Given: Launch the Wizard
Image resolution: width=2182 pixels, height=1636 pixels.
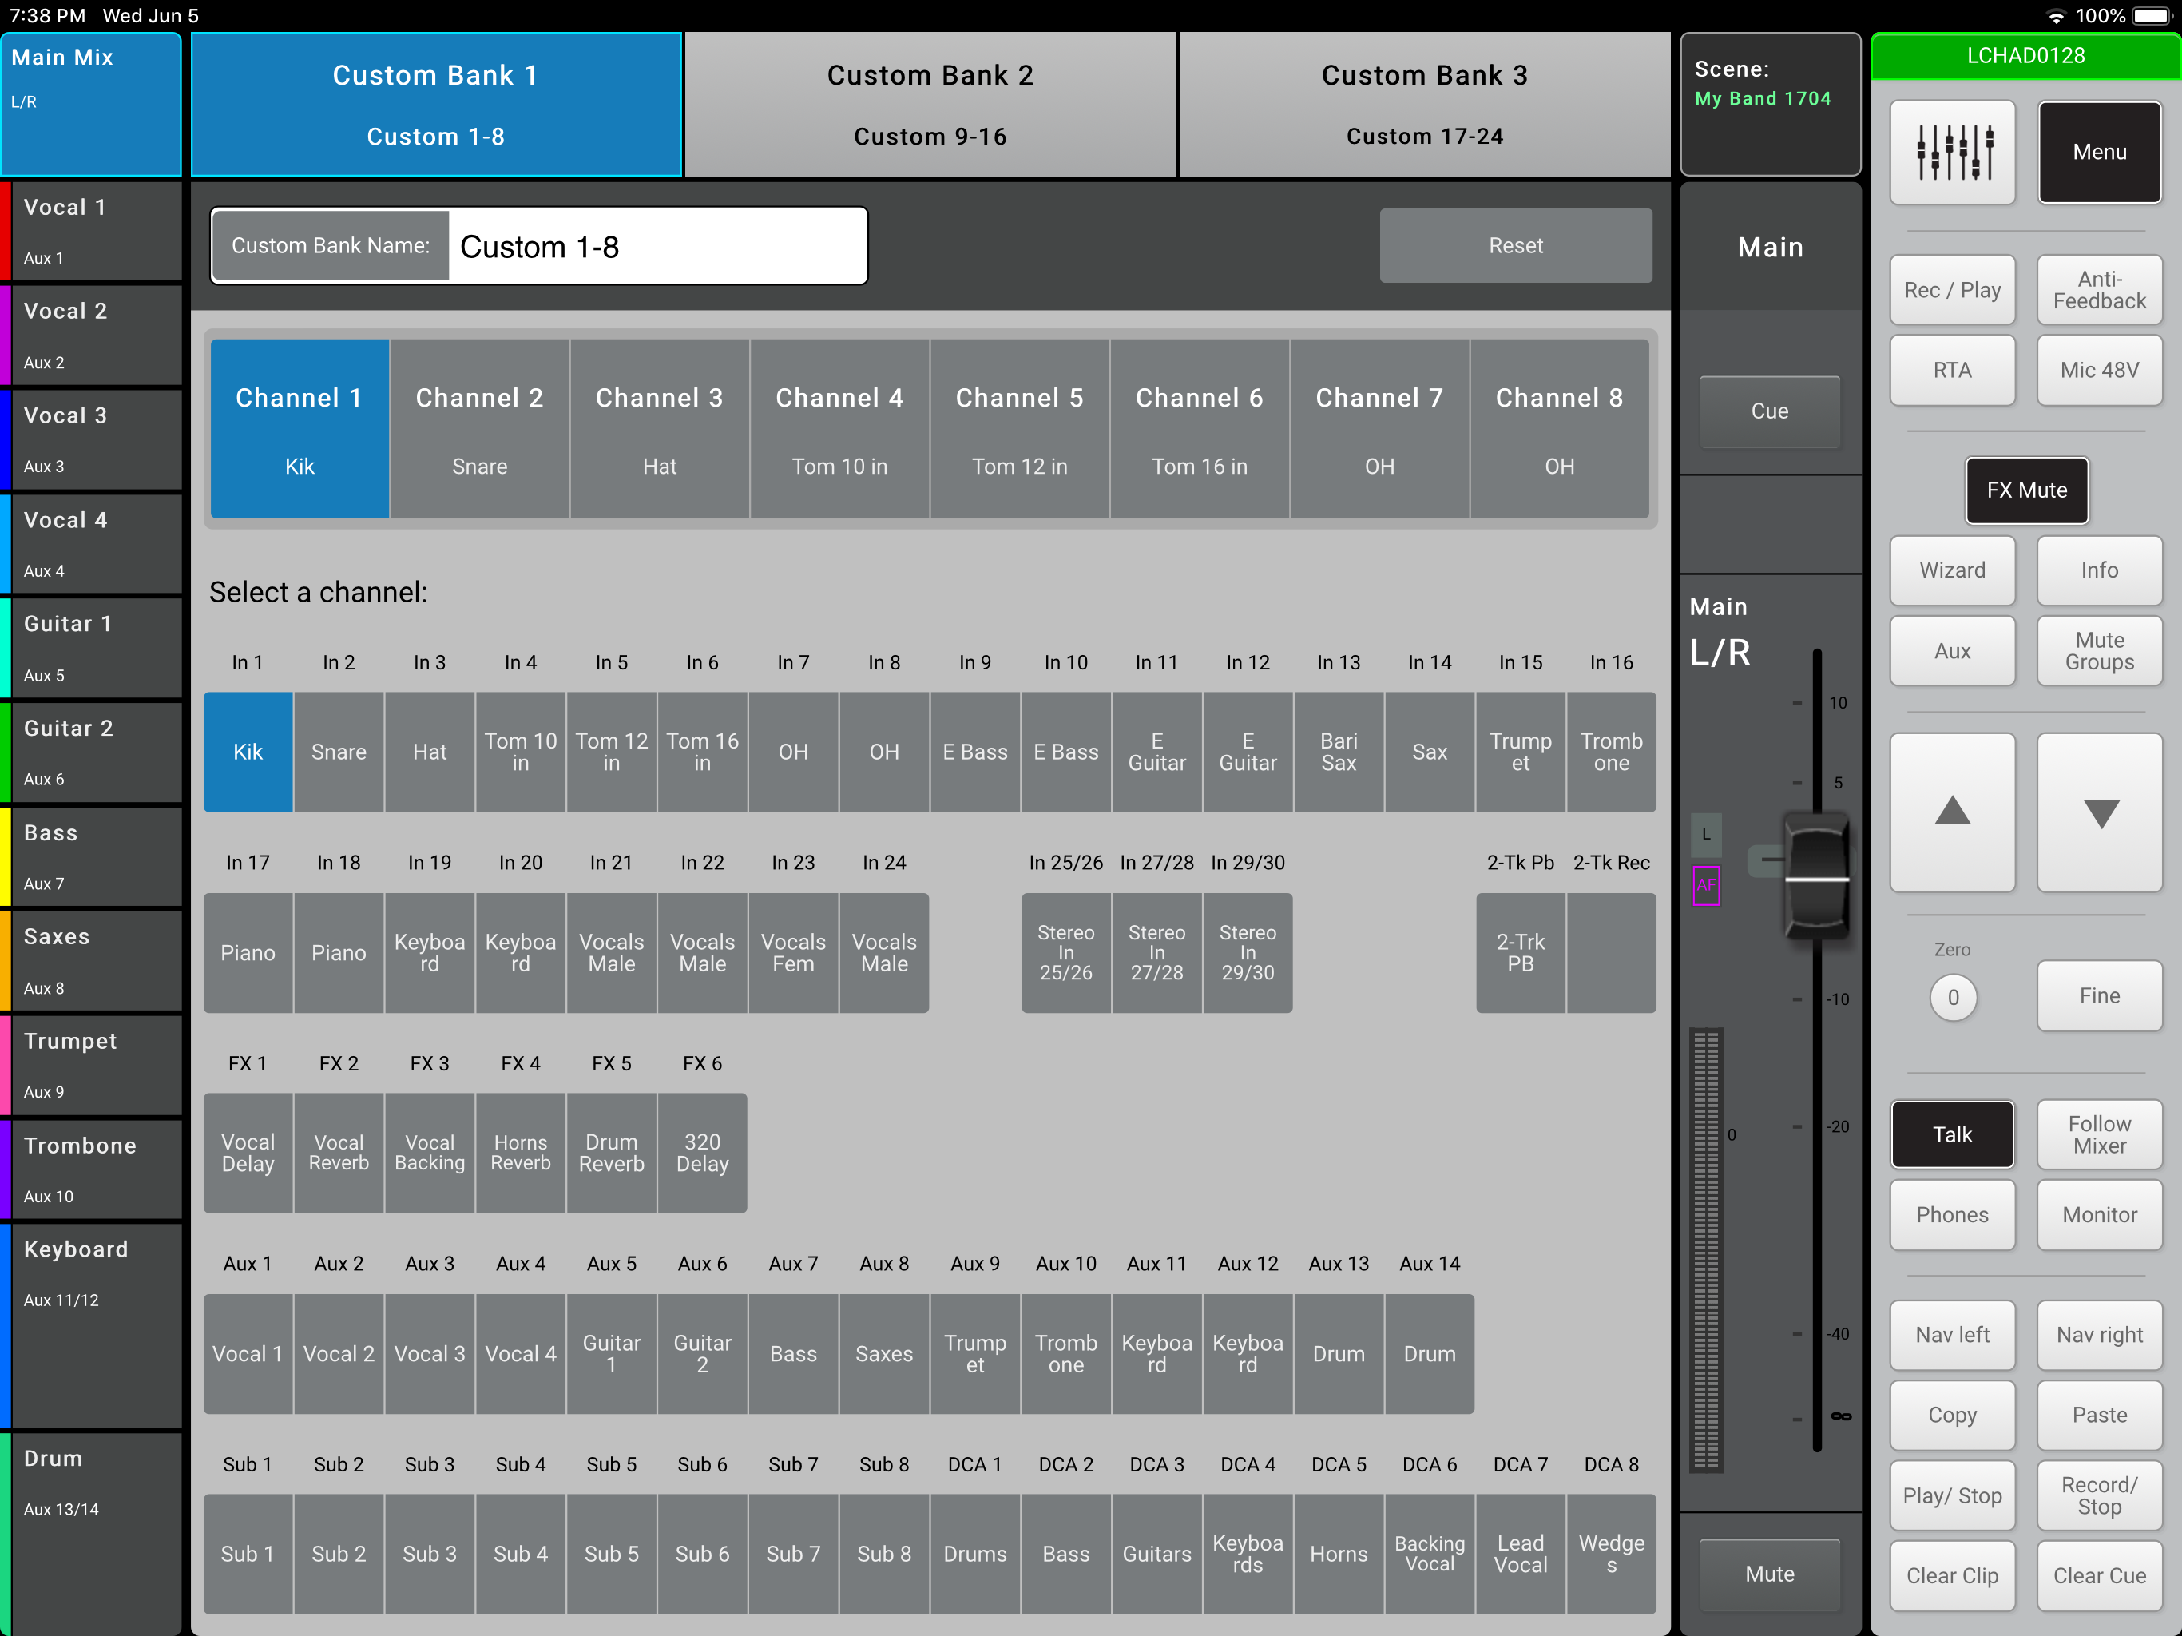Looking at the screenshot, I should pyautogui.click(x=1951, y=570).
